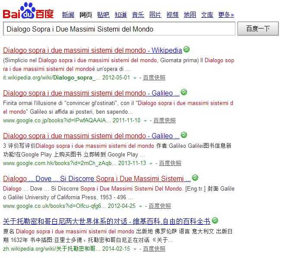
Task: Click the it.wikipedia.org/wiki/Dialogo_sopra URL text
Action: click(52, 78)
